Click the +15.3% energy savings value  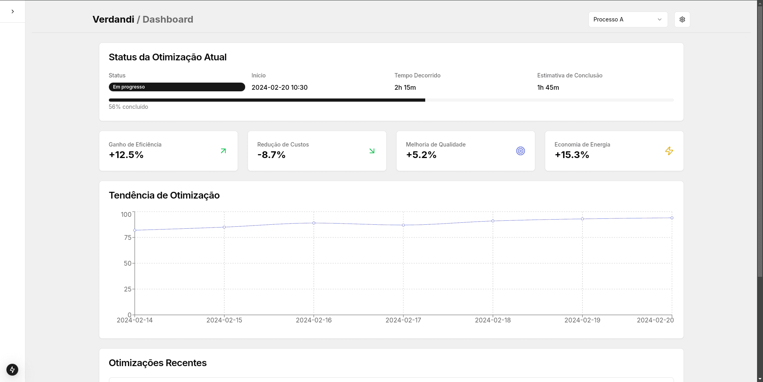click(x=572, y=155)
